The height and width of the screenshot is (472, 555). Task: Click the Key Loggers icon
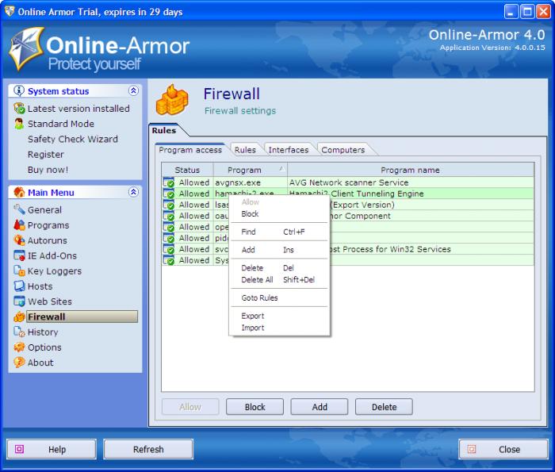pyautogui.click(x=19, y=271)
